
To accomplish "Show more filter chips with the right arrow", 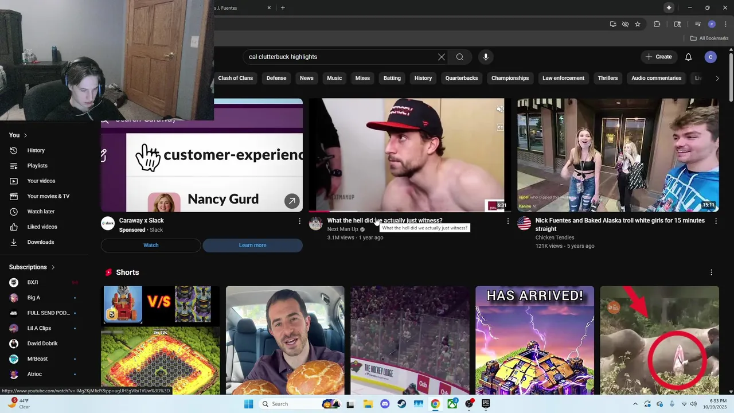I will [x=717, y=78].
